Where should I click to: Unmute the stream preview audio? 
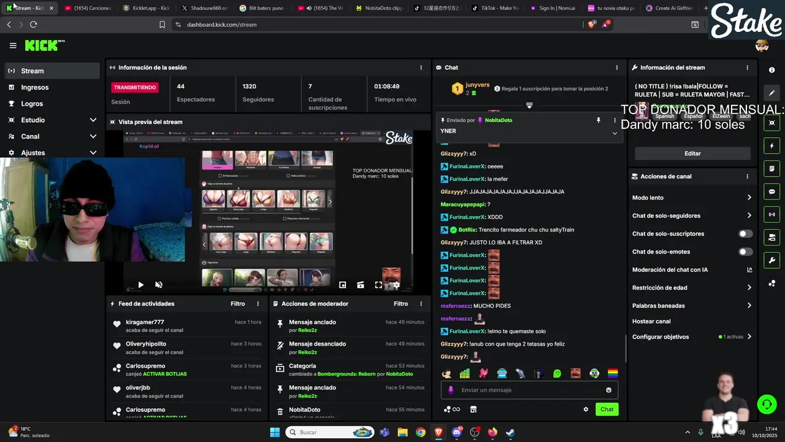159,285
